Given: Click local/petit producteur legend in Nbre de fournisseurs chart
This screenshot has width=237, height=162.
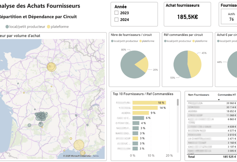Looking at the screenshot, I should (125, 41).
